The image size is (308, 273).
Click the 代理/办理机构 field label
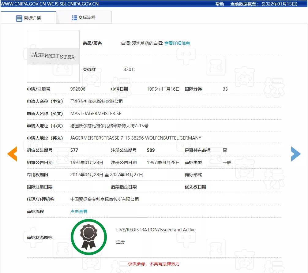41,199
